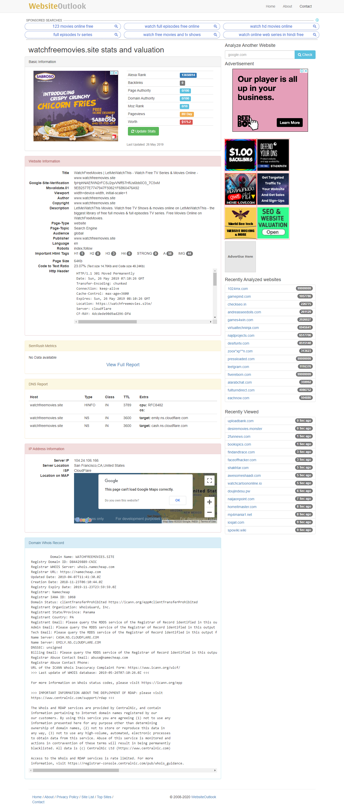Click Whois record scroll right arrow
The height and width of the screenshot is (807, 344).
tap(215, 770)
